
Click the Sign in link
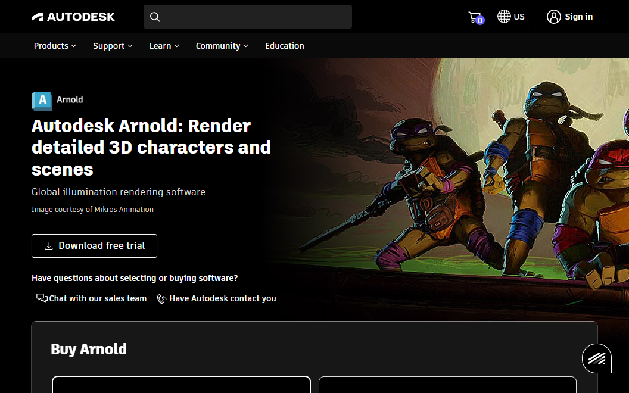(578, 17)
